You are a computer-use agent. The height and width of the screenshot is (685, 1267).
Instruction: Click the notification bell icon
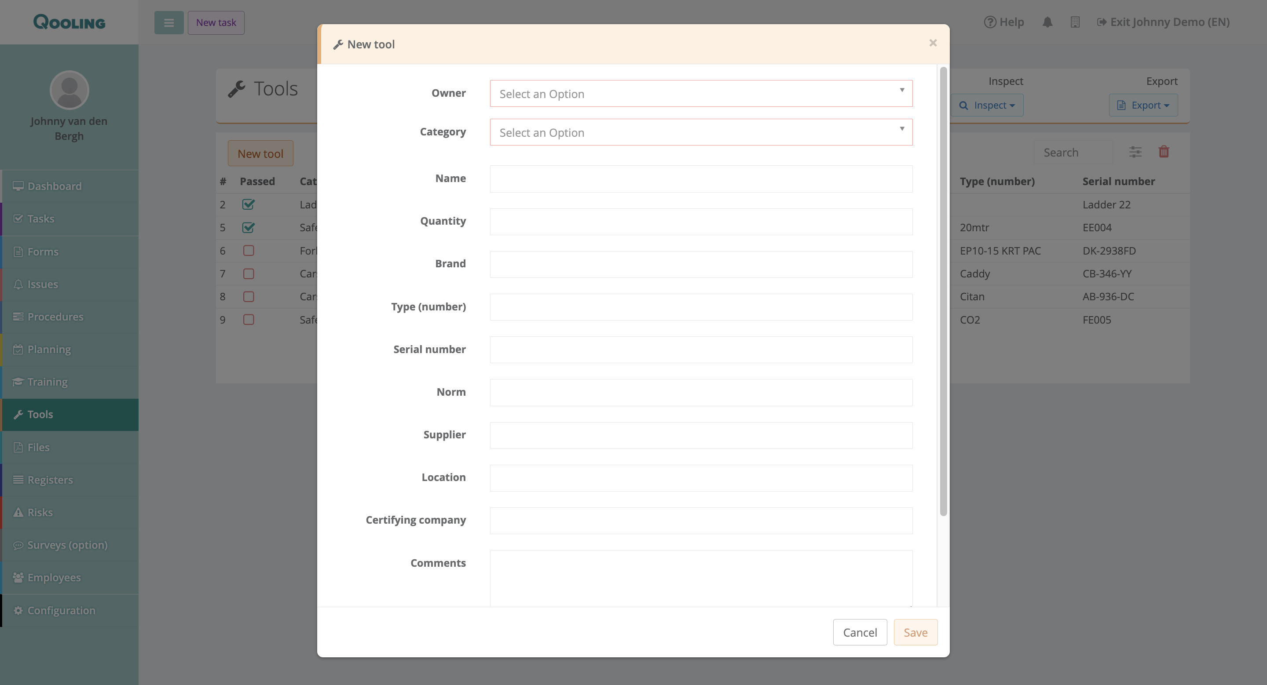point(1047,22)
